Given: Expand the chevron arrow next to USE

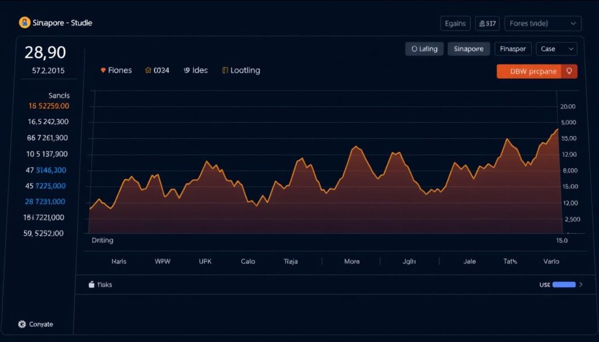Looking at the screenshot, I should 581,285.
